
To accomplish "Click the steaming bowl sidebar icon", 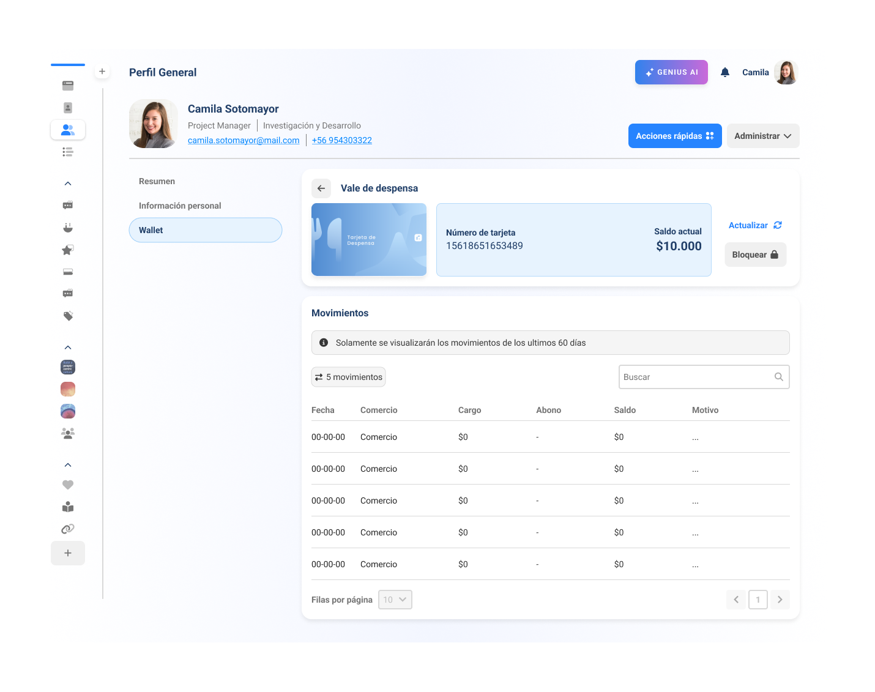I will coord(68,228).
